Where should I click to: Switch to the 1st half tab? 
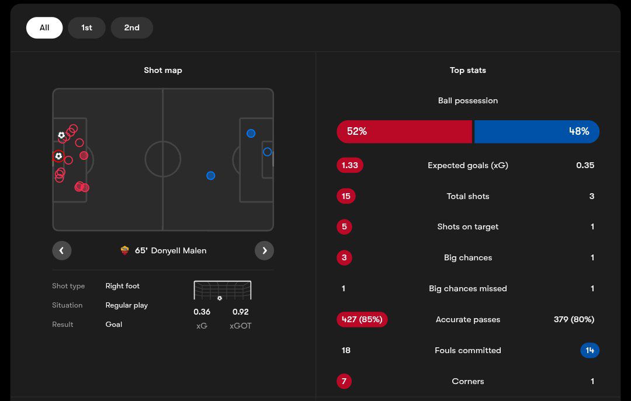pyautogui.click(x=86, y=27)
